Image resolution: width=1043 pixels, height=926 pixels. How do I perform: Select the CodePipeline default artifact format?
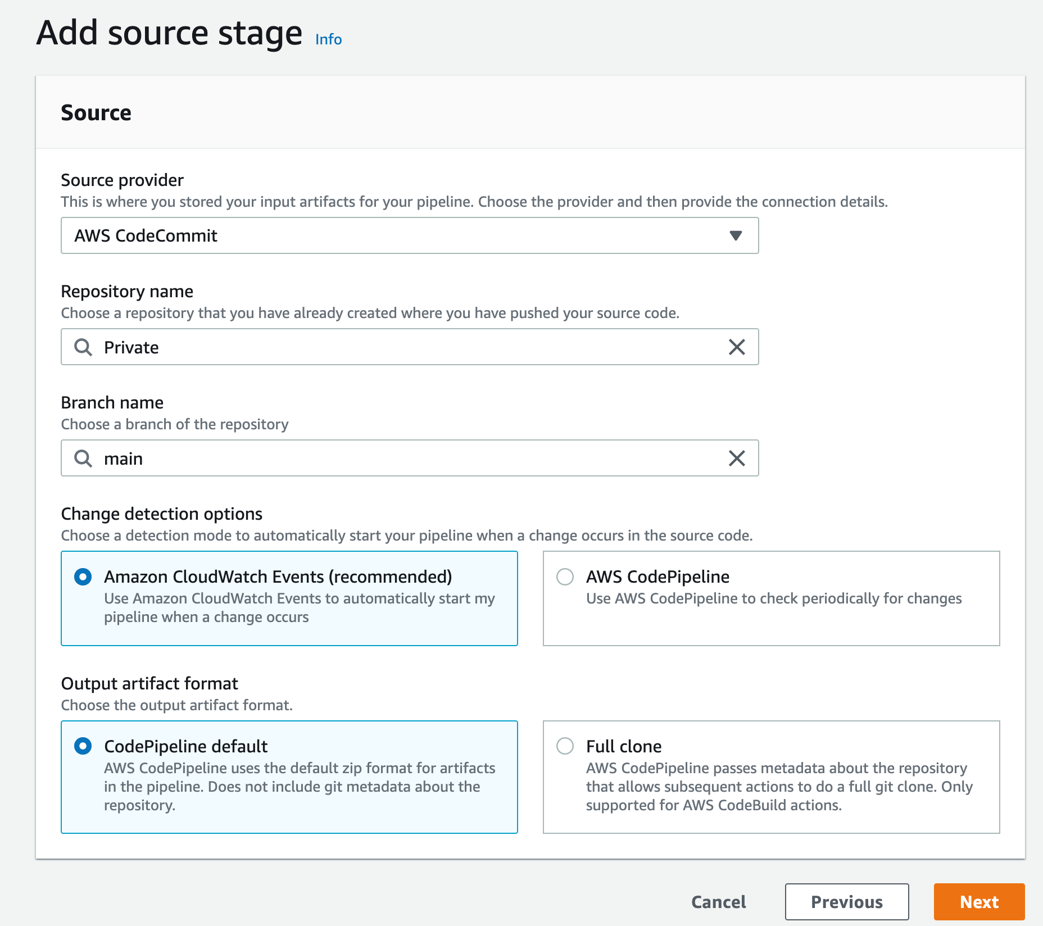point(85,746)
